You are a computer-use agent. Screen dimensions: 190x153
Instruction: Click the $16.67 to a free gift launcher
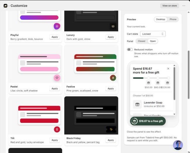coord(148,121)
